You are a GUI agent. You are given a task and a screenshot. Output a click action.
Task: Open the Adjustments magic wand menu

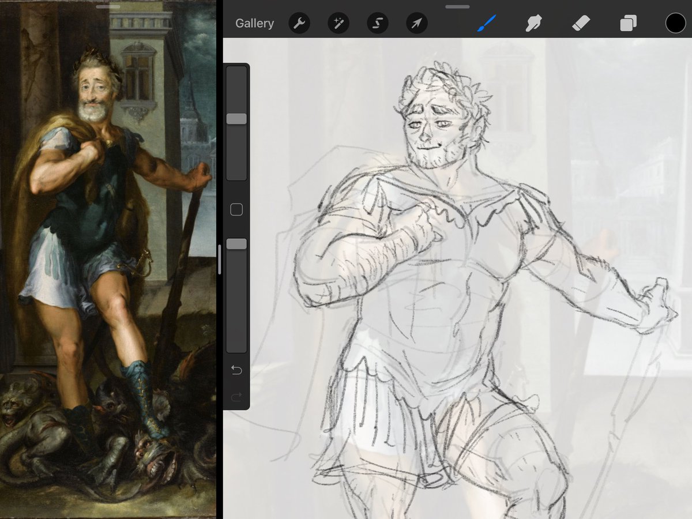click(339, 23)
